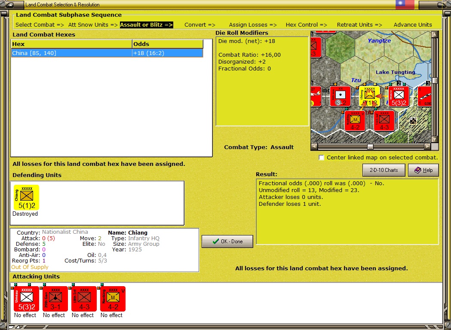Go to the Retreat Units subphase
This screenshot has height=330, width=451.
pos(359,25)
